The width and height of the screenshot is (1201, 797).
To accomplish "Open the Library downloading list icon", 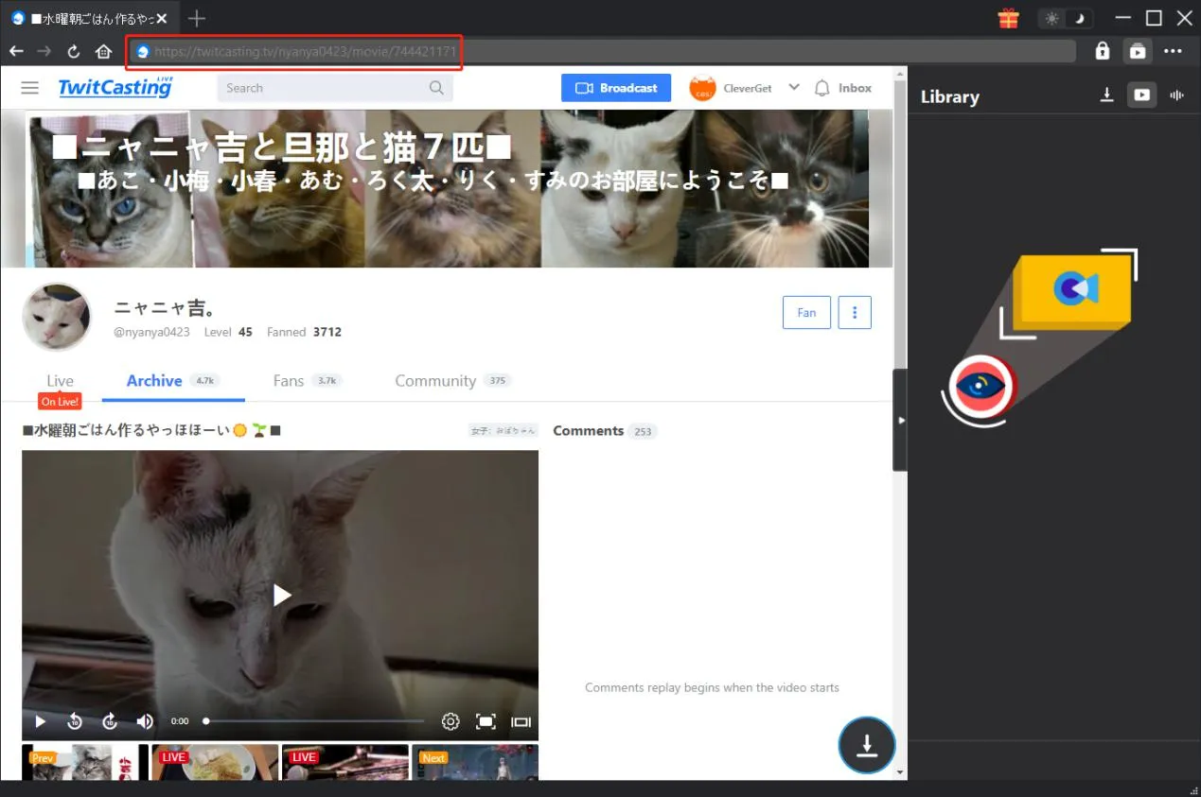I will coord(1106,95).
